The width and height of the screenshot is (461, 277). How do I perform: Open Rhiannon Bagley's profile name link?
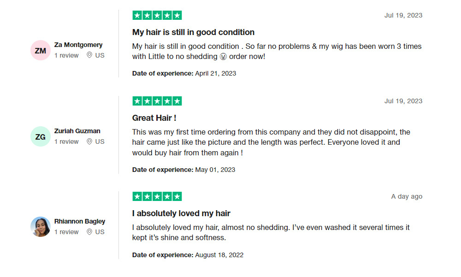pos(80,221)
